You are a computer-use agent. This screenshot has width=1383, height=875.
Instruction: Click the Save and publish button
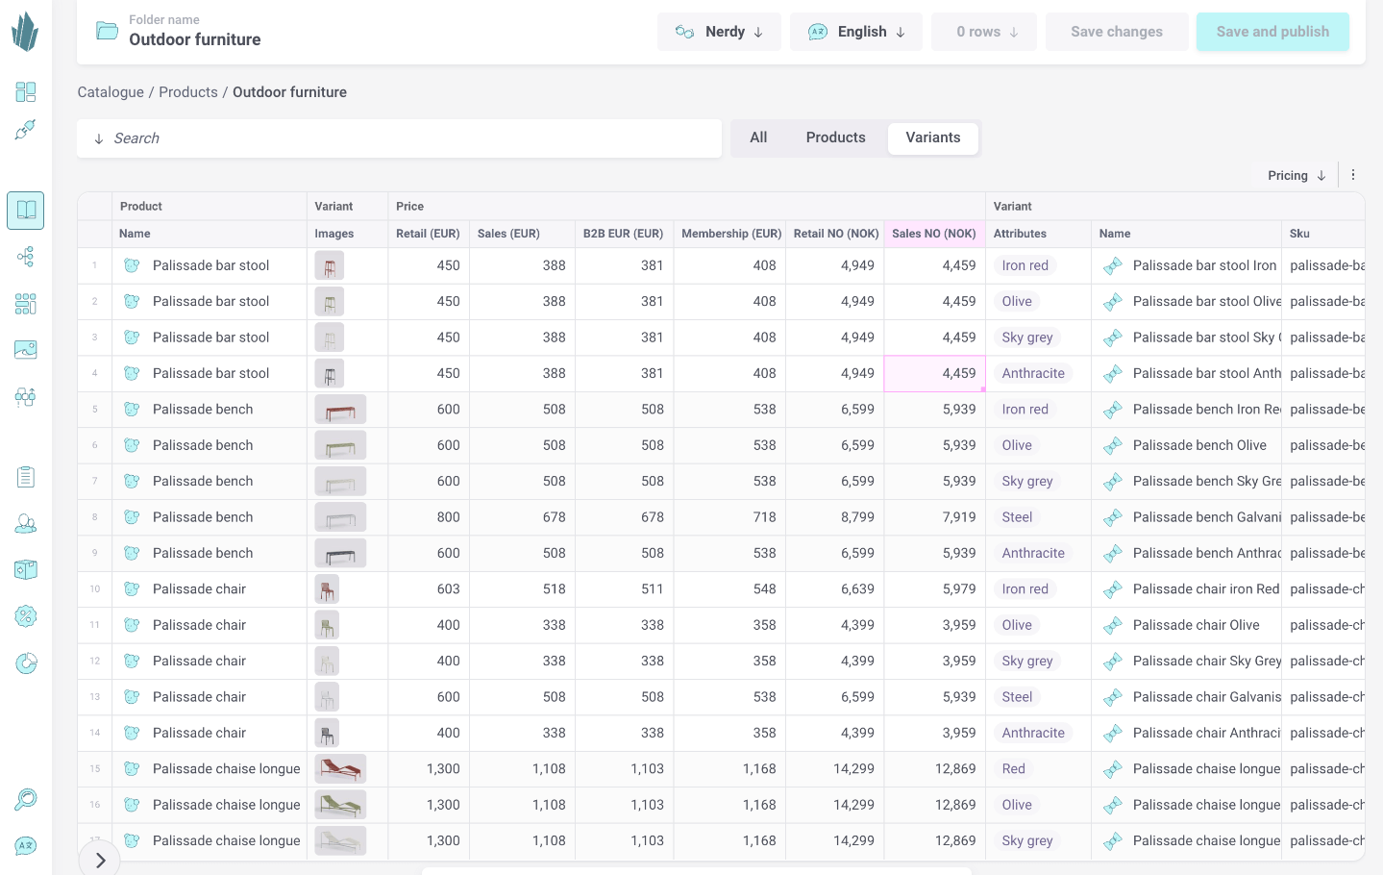1272,32
